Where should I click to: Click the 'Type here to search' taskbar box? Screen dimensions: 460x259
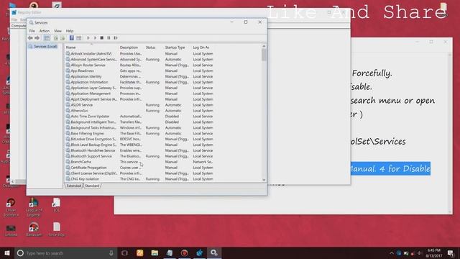(x=66, y=253)
